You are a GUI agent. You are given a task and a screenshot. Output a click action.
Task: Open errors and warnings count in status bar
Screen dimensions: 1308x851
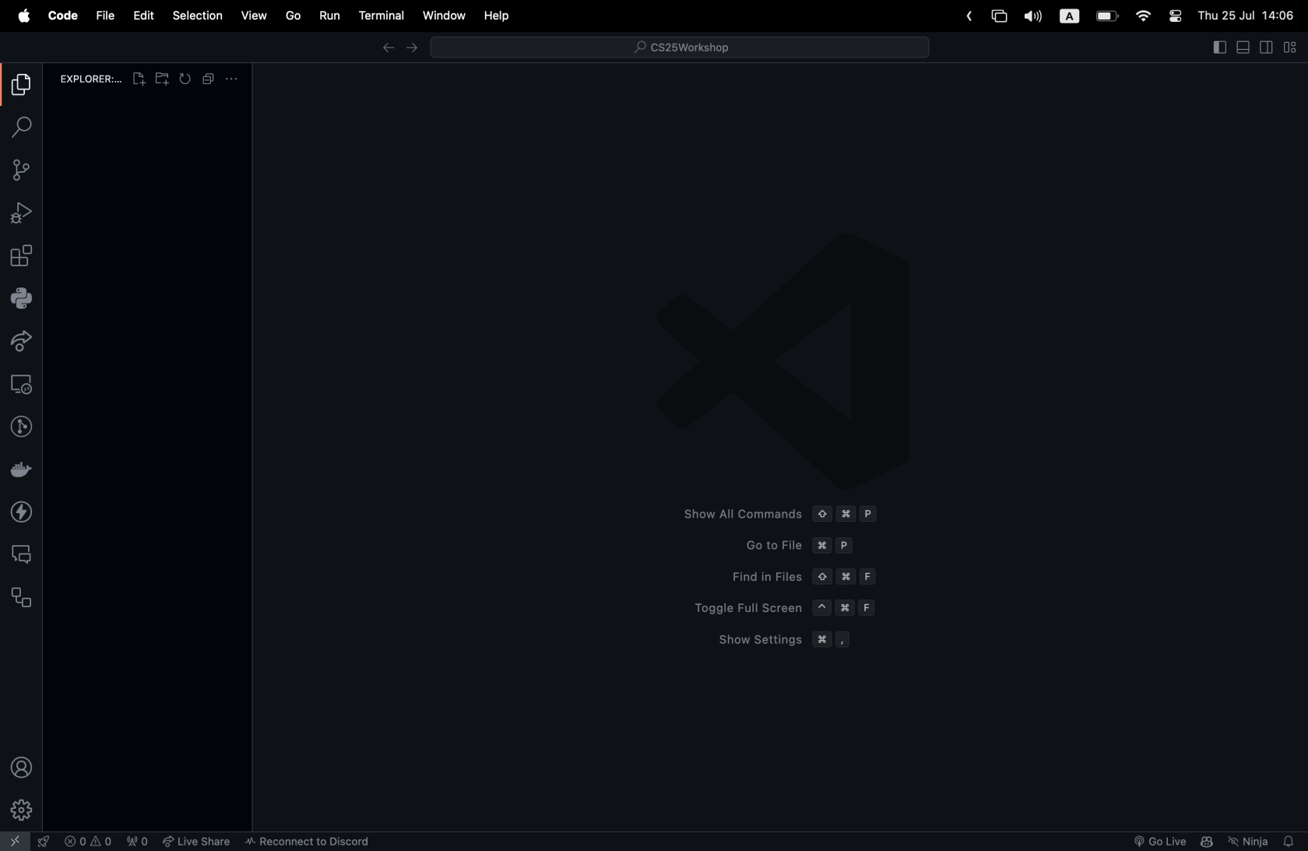pos(88,842)
